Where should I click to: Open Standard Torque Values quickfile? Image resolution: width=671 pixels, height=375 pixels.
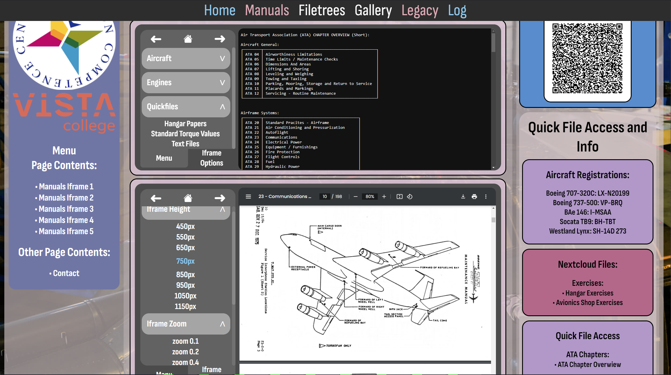tap(185, 134)
